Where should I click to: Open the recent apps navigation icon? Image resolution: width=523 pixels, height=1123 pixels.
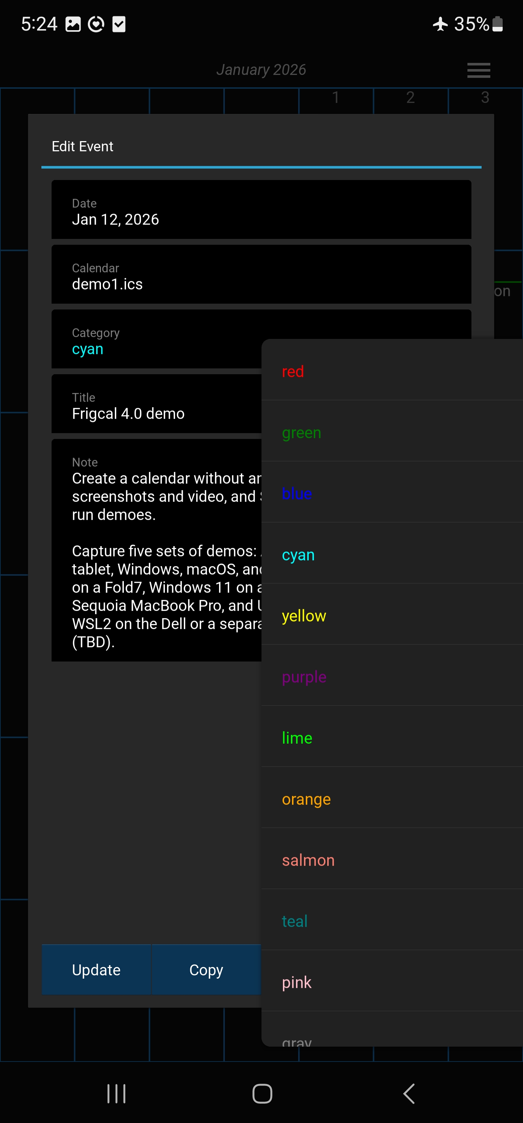tap(116, 1093)
